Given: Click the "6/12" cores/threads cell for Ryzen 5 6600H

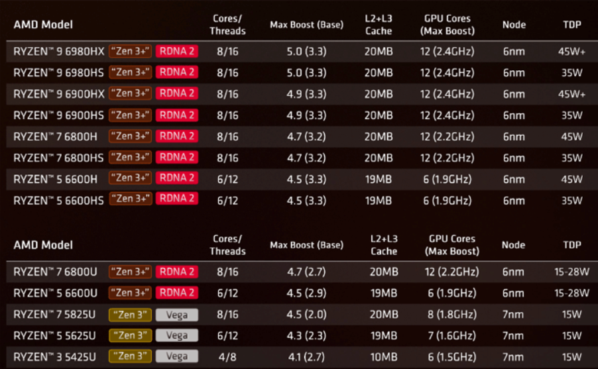Looking at the screenshot, I should coord(227,179).
